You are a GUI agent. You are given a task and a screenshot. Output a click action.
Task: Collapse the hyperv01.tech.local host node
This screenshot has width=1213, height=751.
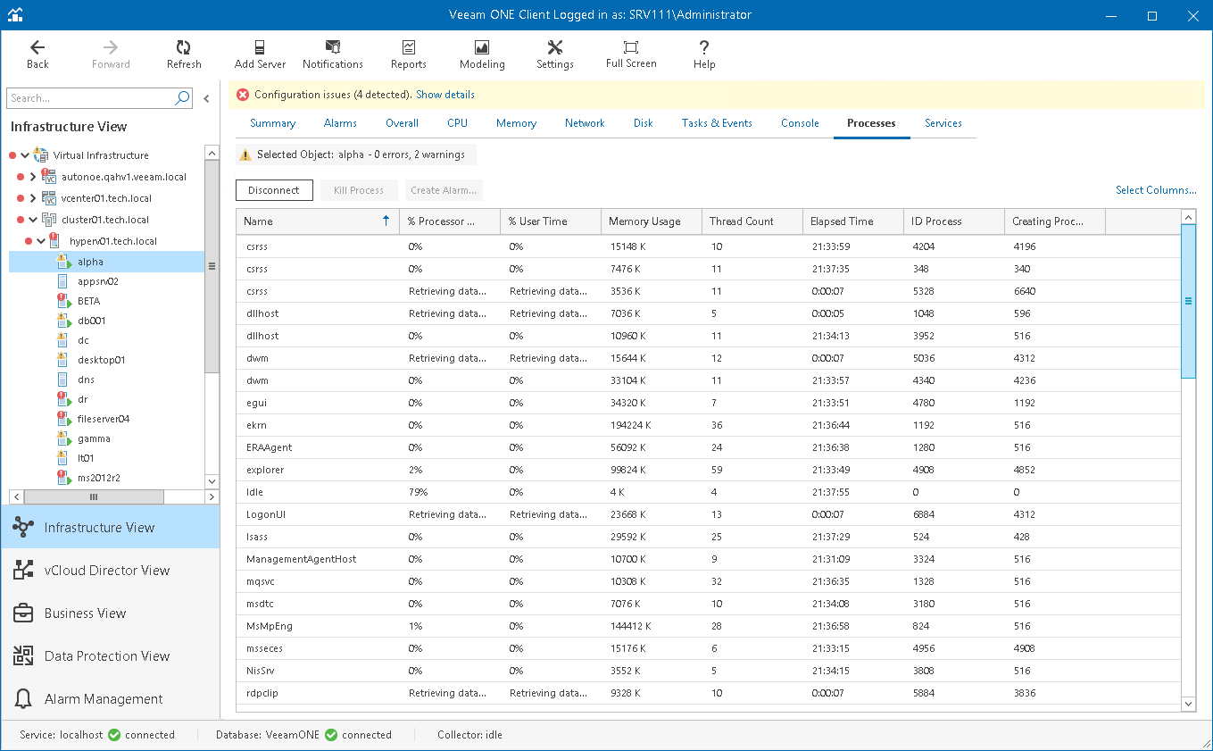tap(41, 241)
